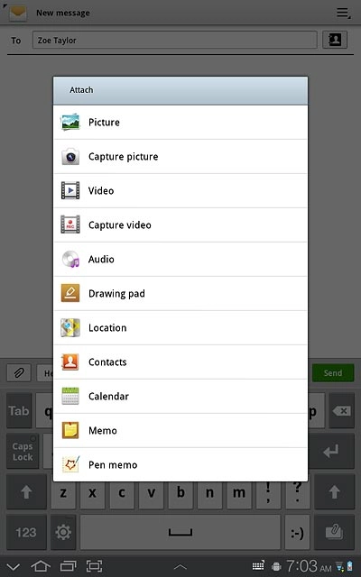
Task: Open contact picker beside the To field
Action: (335, 40)
